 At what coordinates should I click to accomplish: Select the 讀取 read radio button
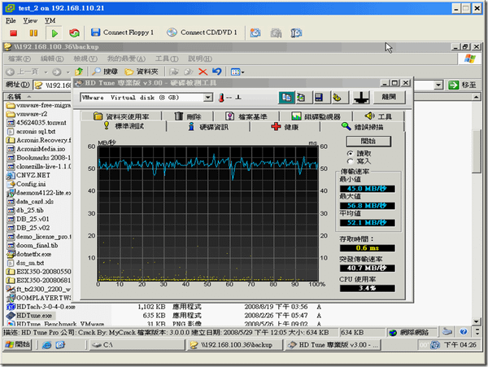(351, 154)
